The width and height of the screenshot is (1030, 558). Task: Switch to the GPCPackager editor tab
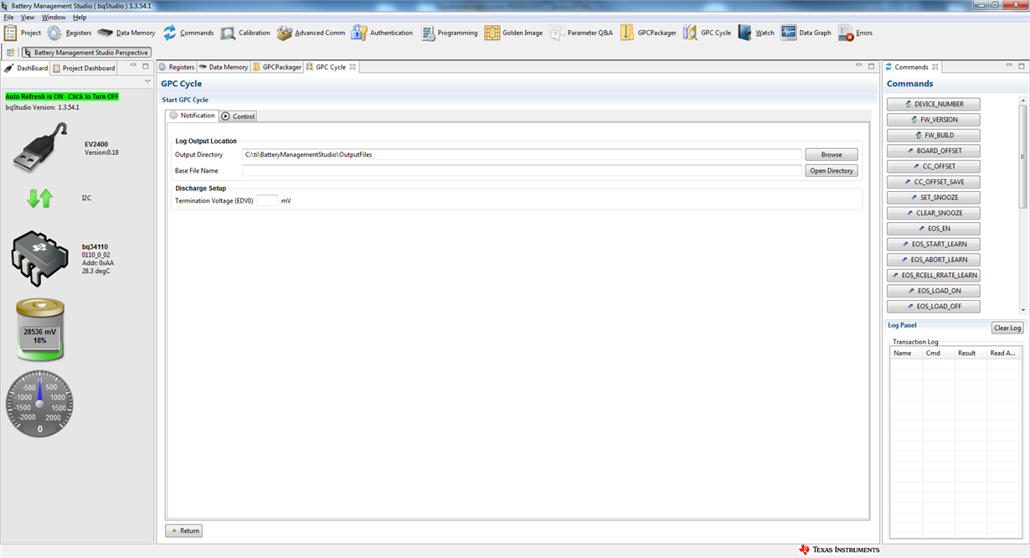point(277,67)
